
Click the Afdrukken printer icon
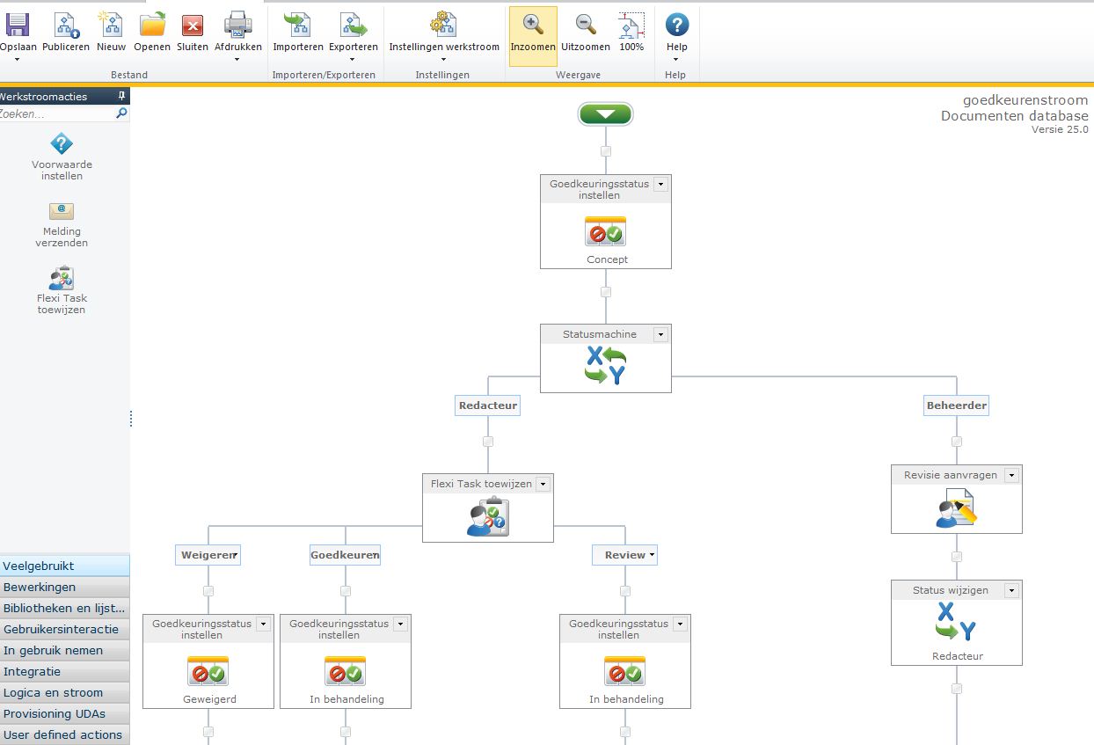coord(238,24)
